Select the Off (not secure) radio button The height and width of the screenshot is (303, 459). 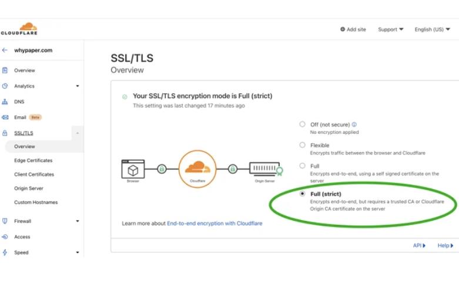coord(302,124)
